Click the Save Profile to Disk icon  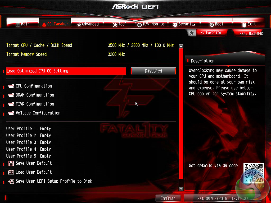[11, 181]
